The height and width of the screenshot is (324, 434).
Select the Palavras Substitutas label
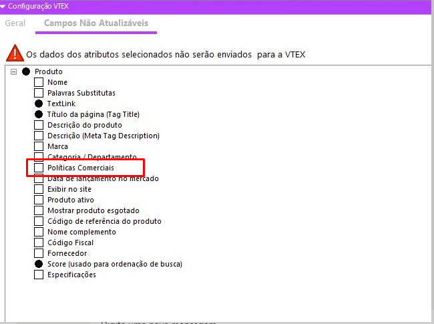coord(81,93)
